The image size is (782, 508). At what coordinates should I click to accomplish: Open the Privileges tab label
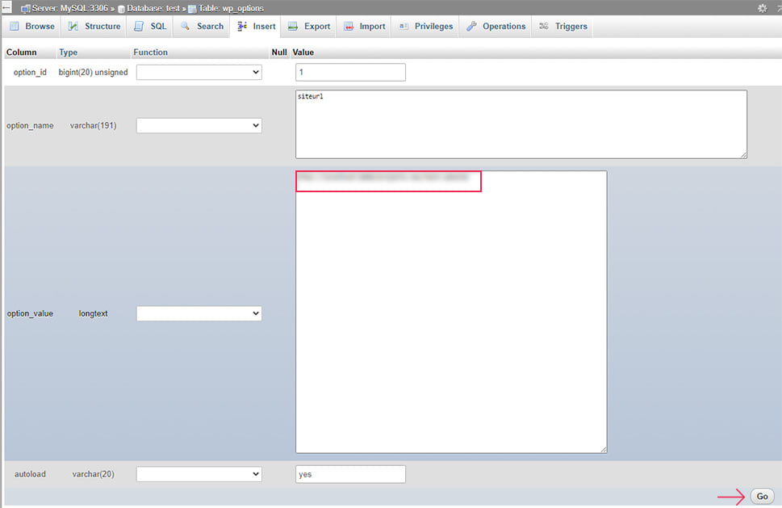(x=433, y=26)
